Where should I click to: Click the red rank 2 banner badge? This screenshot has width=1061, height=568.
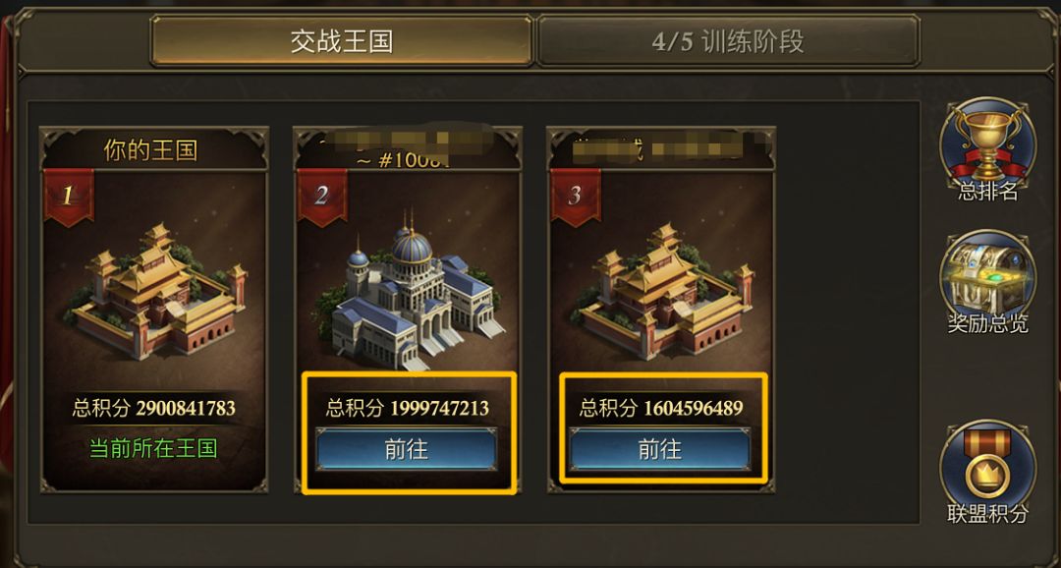[322, 197]
